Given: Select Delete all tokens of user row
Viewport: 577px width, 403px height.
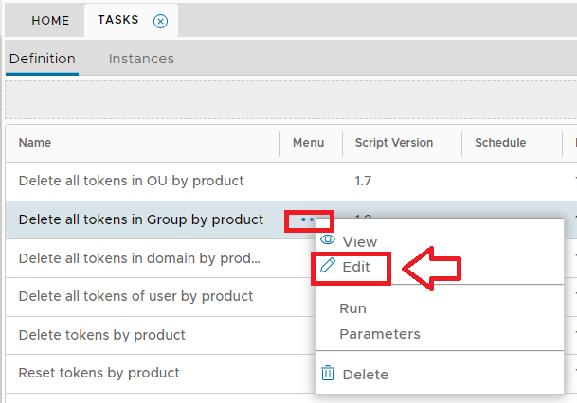Looking at the screenshot, I should click(x=135, y=296).
